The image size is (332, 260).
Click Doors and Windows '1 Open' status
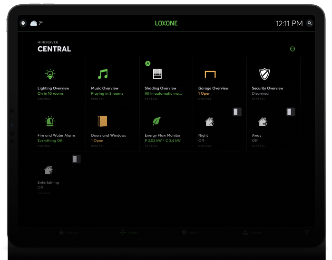point(97,140)
